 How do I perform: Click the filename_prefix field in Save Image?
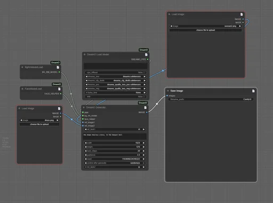pos(211,99)
